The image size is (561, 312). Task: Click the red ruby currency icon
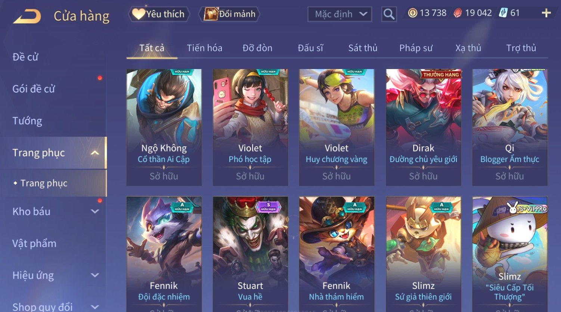458,13
